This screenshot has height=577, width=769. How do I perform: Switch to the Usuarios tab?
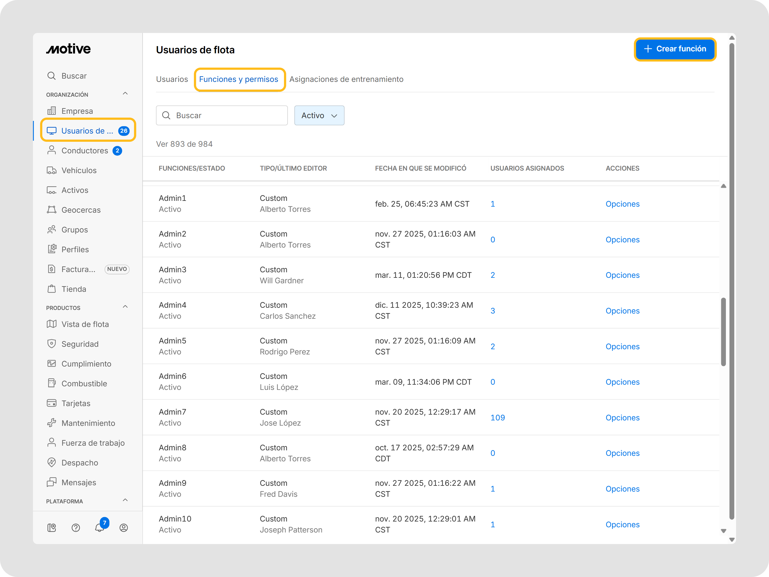pos(172,79)
